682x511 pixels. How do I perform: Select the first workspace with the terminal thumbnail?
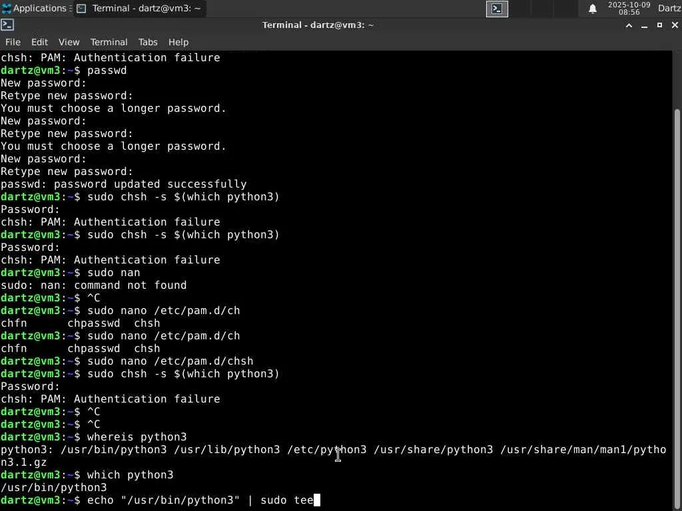click(497, 9)
